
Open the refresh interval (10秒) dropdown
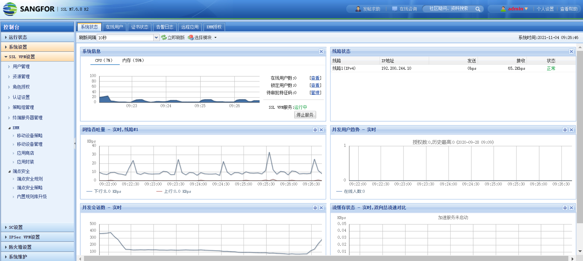click(x=156, y=37)
